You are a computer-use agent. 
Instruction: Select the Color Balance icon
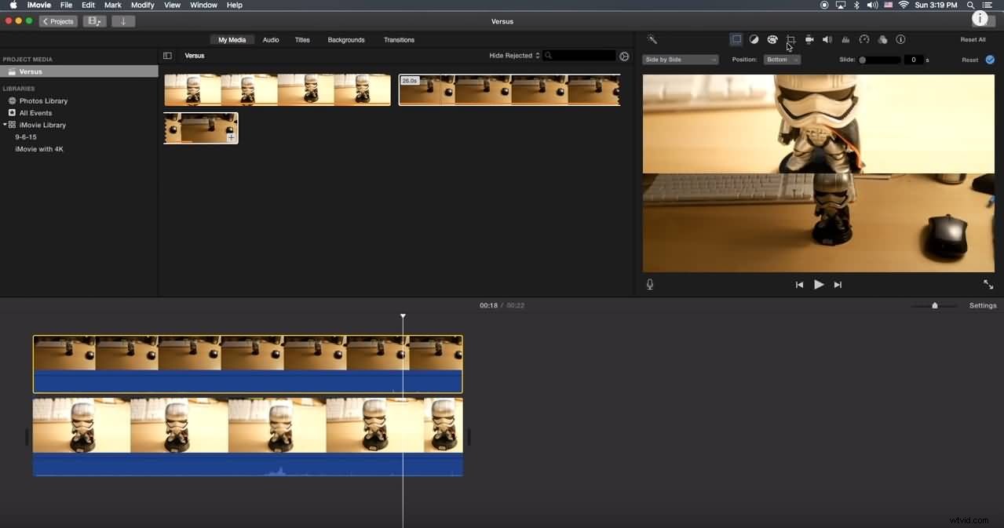click(x=754, y=39)
